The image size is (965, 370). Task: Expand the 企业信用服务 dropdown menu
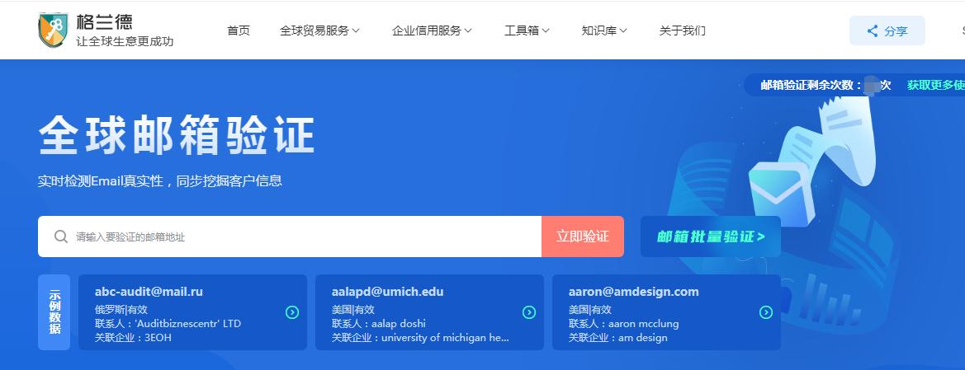(x=432, y=30)
